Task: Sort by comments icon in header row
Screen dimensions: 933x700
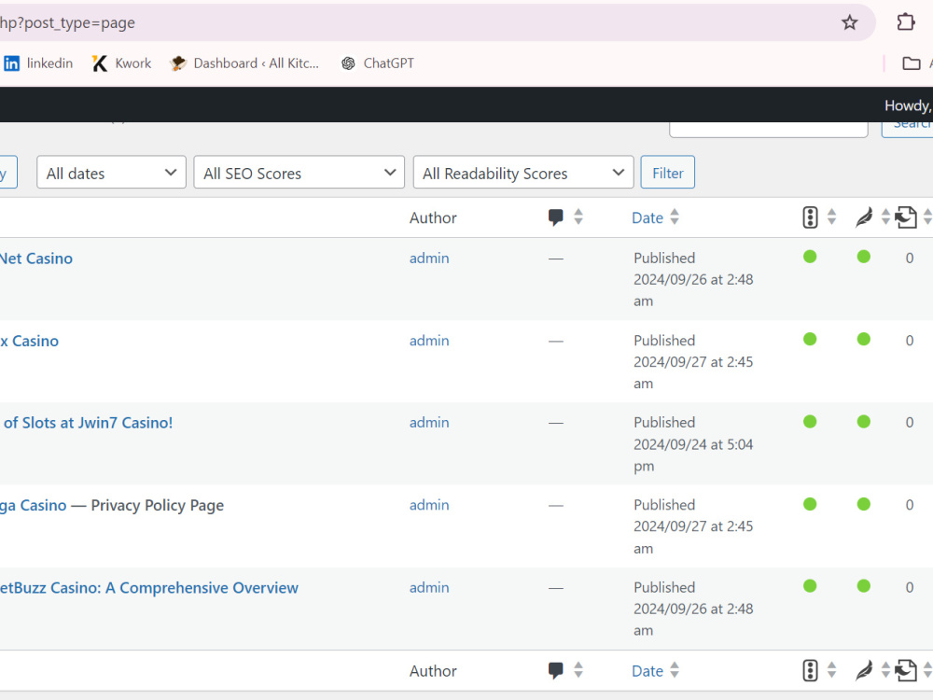Action: (555, 217)
